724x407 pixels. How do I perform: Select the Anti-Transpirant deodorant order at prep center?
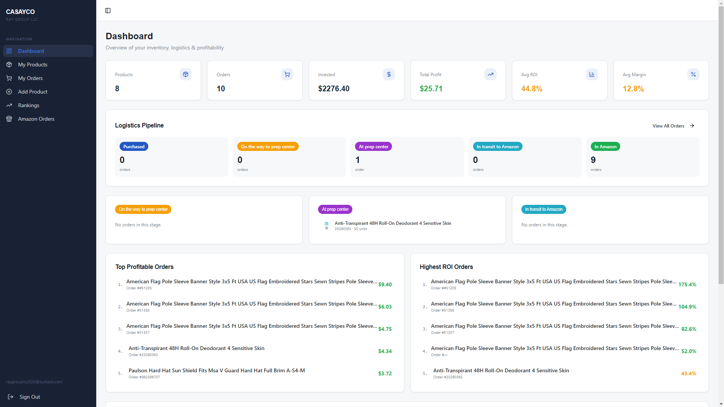tap(407, 226)
